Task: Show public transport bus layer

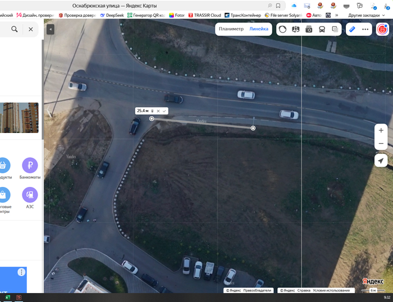Action: [322, 29]
